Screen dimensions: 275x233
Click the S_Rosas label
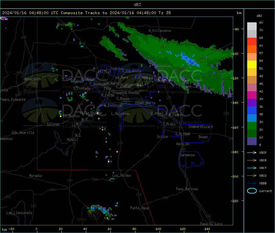pyautogui.click(x=123, y=99)
